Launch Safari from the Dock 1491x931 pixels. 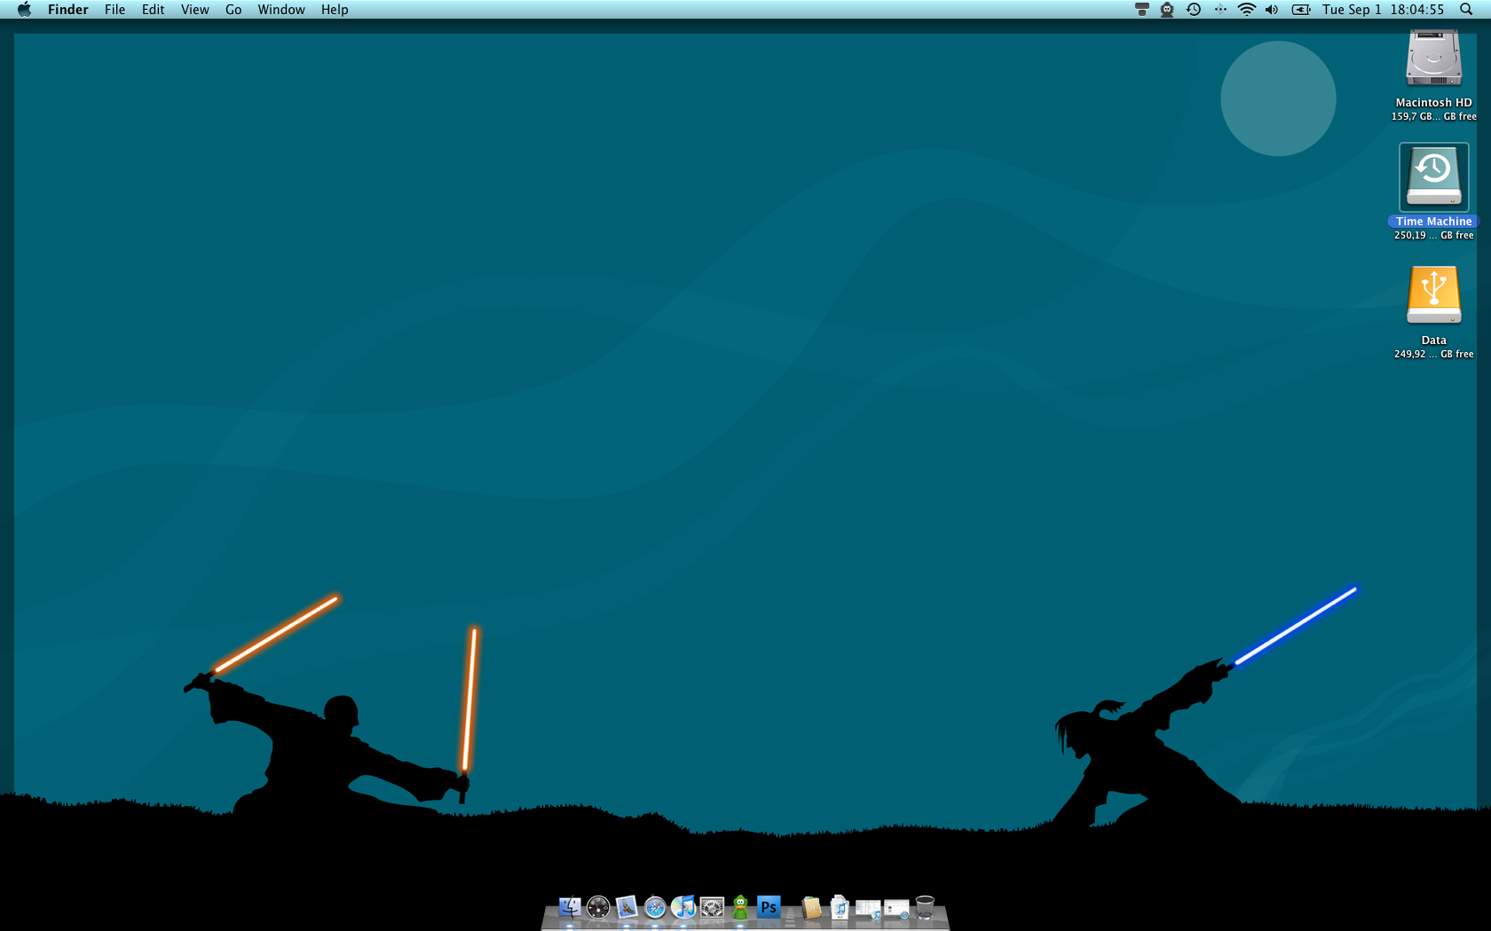(x=655, y=908)
